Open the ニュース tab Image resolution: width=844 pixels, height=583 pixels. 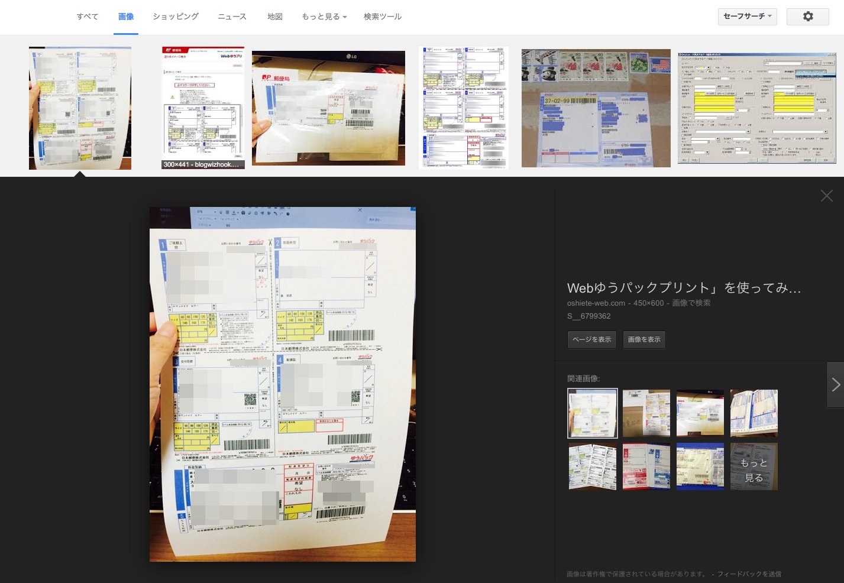tap(232, 17)
